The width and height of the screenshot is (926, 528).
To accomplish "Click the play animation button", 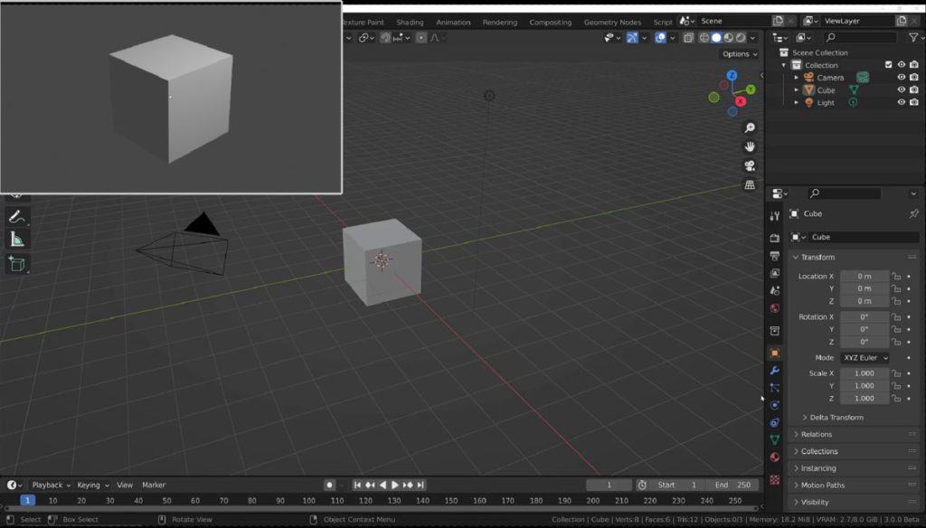I will (x=395, y=485).
